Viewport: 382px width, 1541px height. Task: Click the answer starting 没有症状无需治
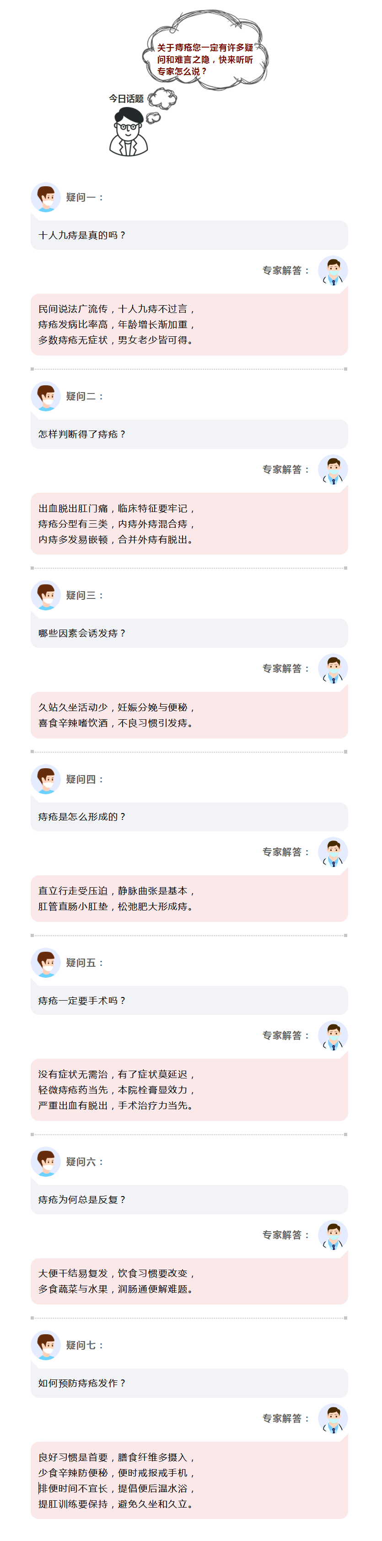click(189, 1089)
